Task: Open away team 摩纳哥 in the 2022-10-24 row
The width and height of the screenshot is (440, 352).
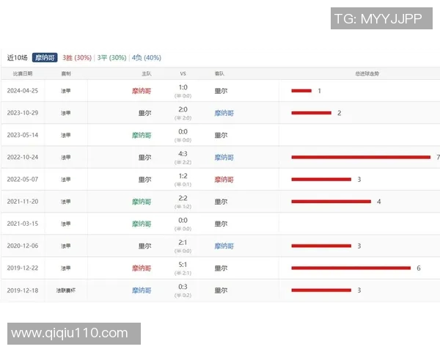Action: [x=224, y=158]
